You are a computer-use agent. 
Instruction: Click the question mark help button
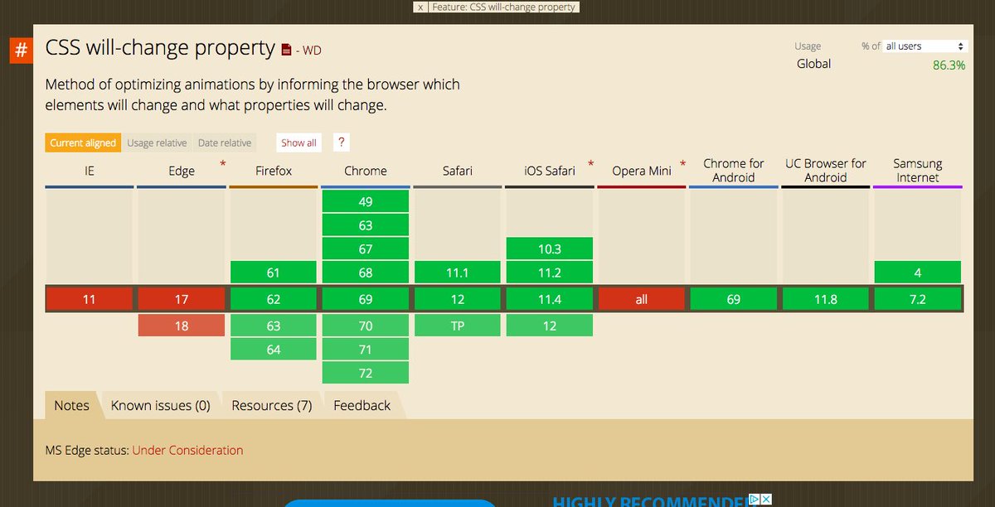[x=340, y=142]
